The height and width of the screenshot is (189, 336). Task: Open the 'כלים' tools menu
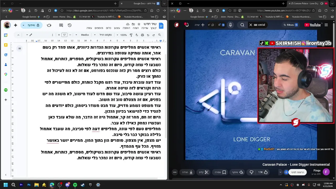click(x=108, y=28)
